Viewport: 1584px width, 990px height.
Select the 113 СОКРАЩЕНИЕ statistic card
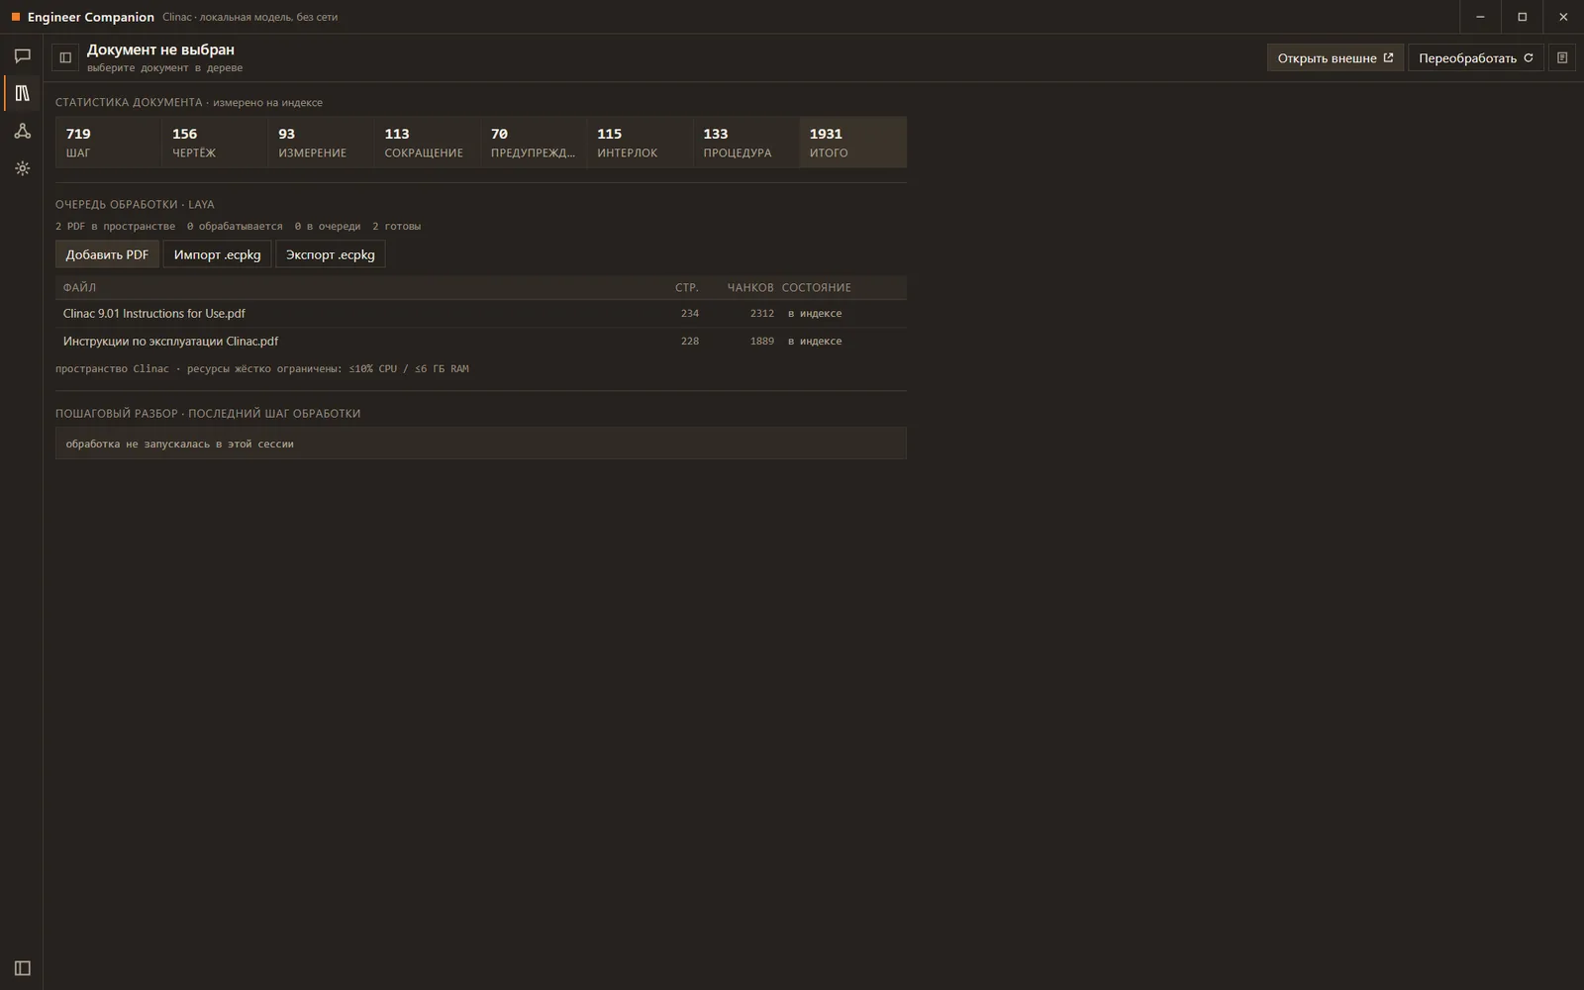tap(427, 143)
